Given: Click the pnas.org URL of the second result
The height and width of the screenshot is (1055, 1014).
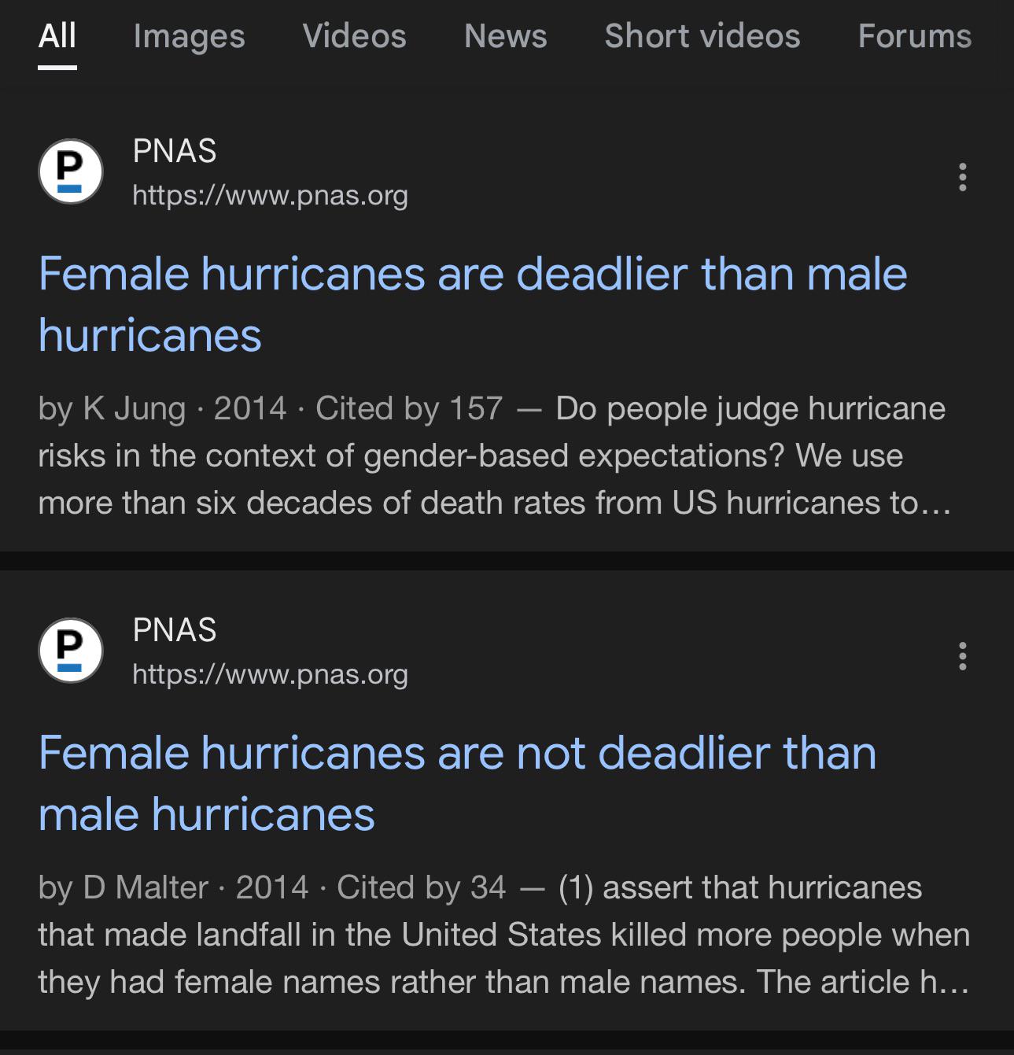Looking at the screenshot, I should pyautogui.click(x=270, y=674).
